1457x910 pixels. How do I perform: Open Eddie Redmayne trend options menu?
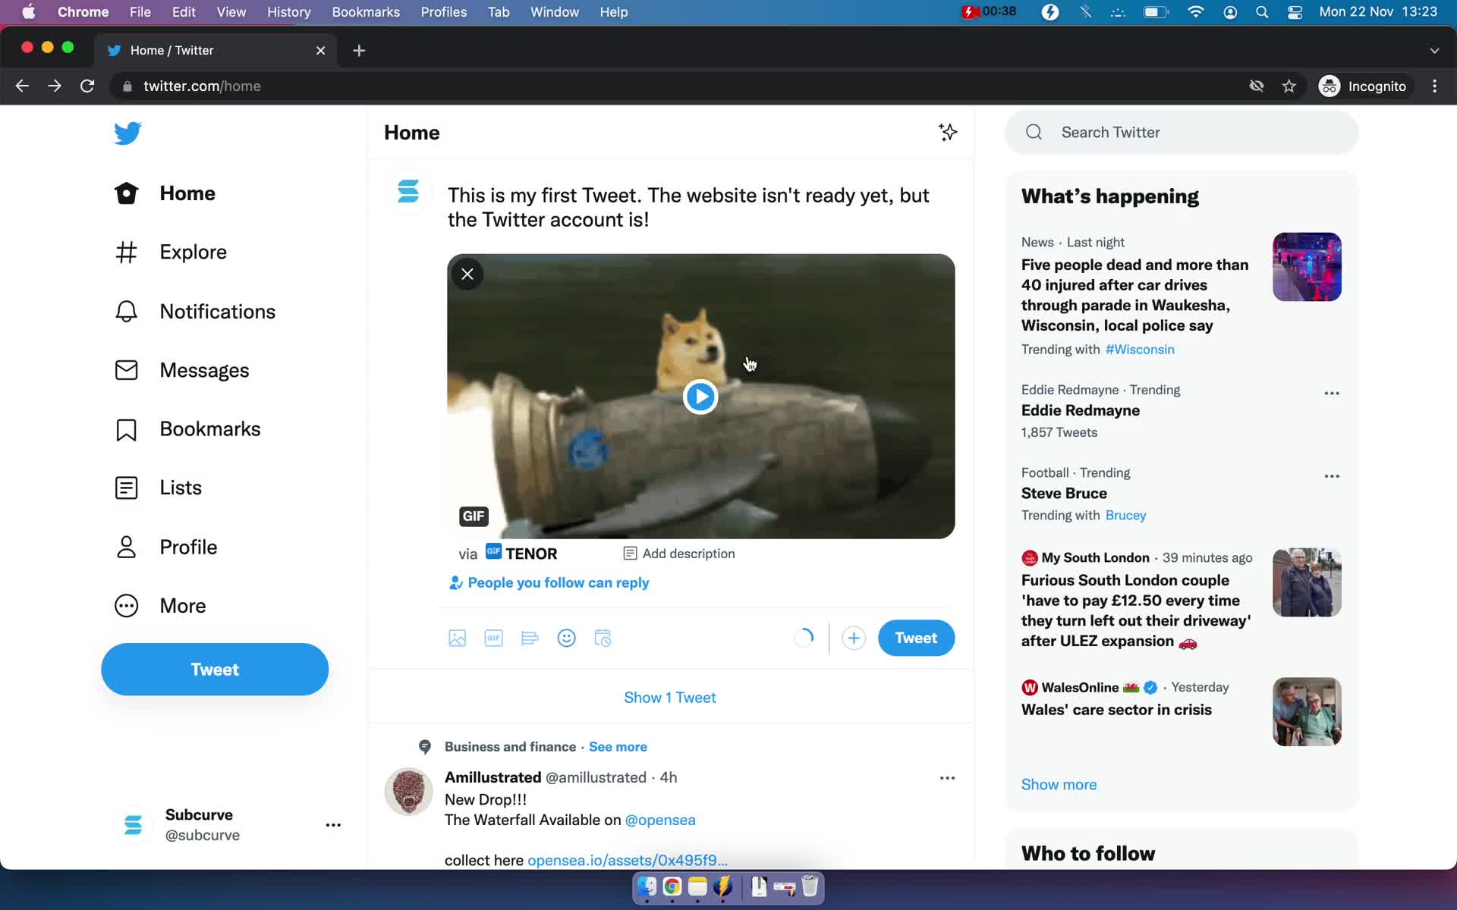pyautogui.click(x=1332, y=393)
